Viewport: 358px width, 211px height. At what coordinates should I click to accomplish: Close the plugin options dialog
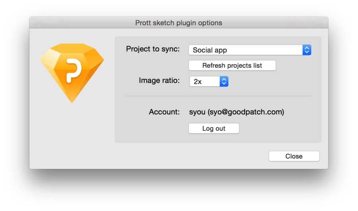pyautogui.click(x=294, y=156)
